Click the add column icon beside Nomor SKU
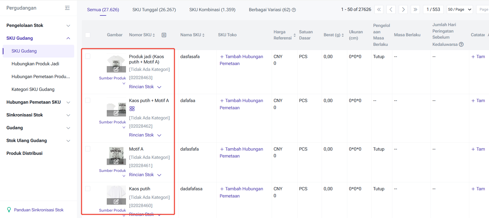The width and height of the screenshot is (489, 218). click(164, 35)
